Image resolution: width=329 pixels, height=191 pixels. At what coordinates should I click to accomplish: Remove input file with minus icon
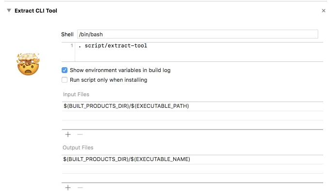tap(80, 134)
